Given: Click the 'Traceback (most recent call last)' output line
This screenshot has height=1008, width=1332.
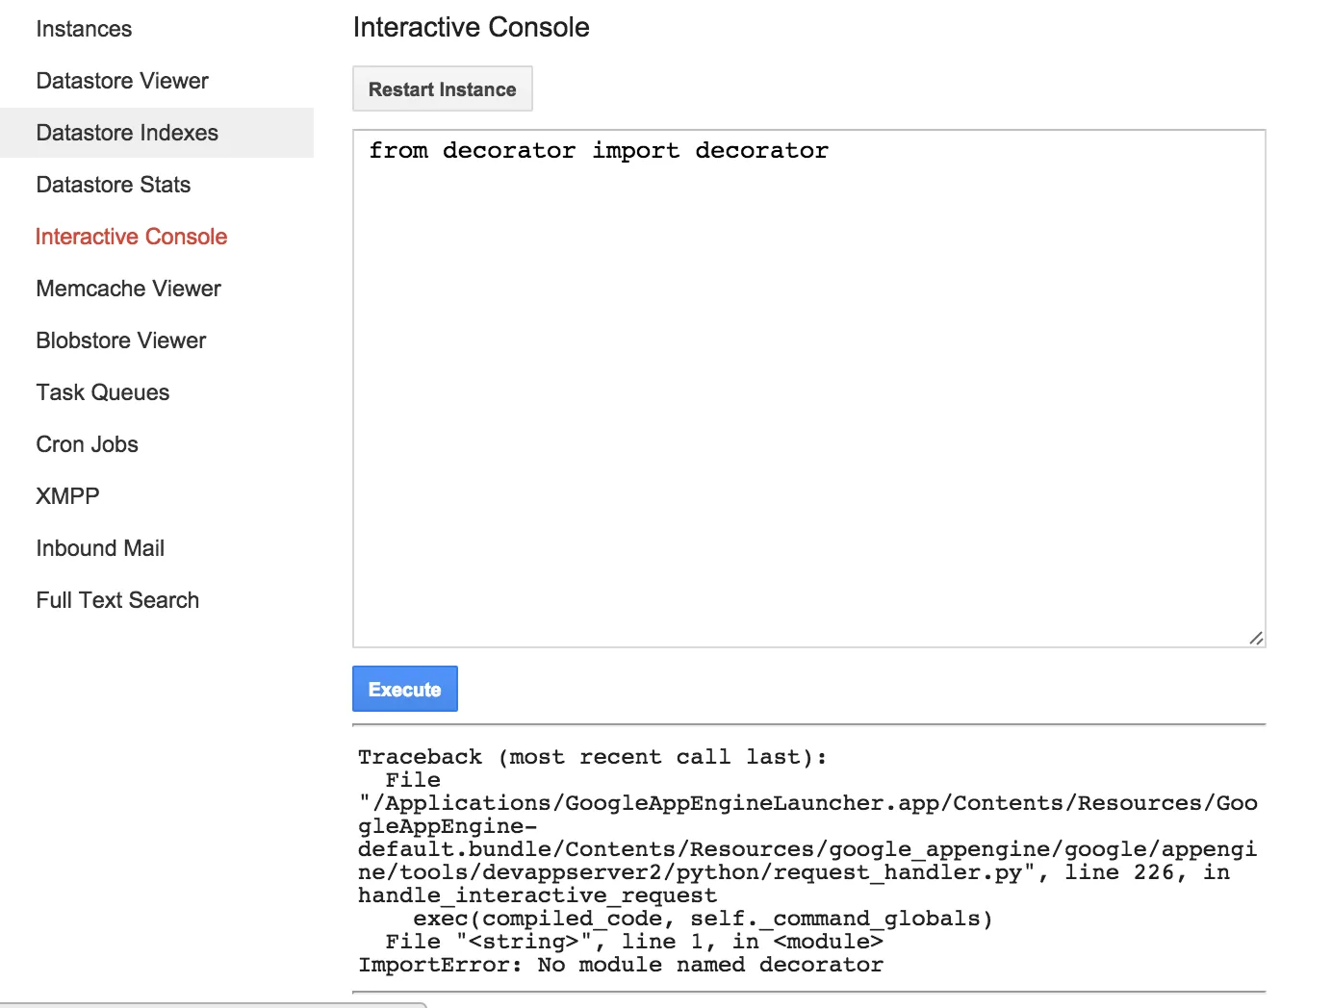Looking at the screenshot, I should tap(592, 757).
